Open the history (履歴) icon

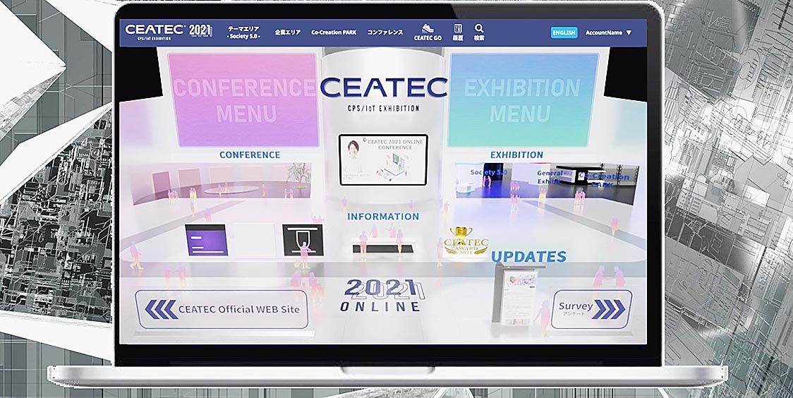[457, 32]
